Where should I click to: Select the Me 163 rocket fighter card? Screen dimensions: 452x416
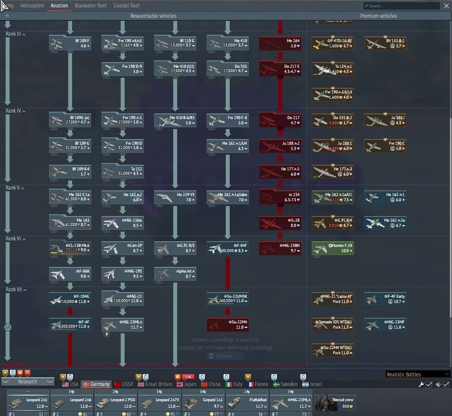click(x=70, y=223)
